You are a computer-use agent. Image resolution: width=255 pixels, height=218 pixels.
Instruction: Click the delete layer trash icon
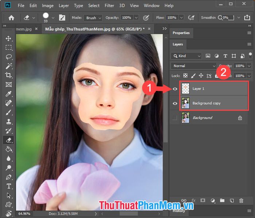click(241, 201)
